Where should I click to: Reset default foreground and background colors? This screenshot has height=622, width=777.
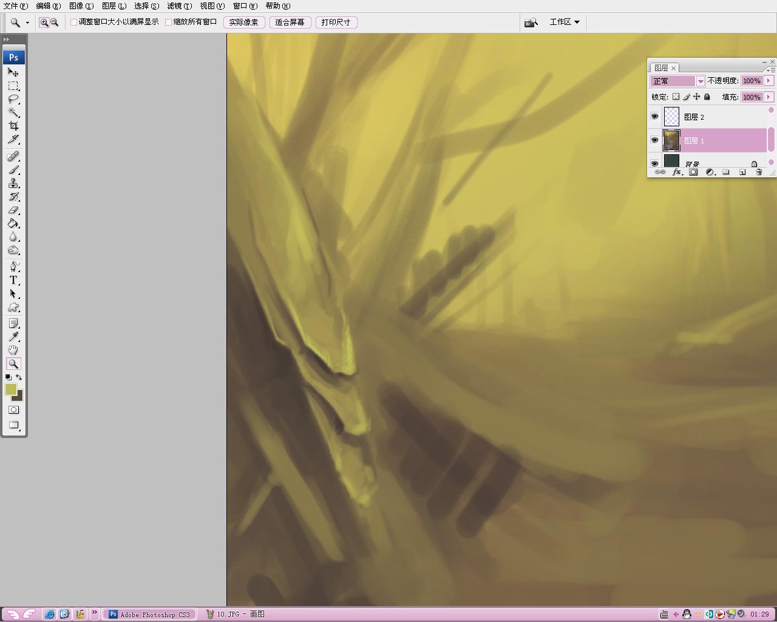pos(8,377)
